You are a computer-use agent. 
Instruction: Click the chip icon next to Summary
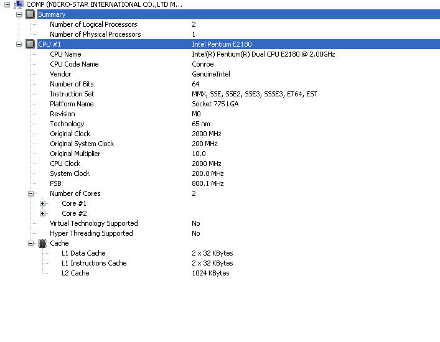30,14
